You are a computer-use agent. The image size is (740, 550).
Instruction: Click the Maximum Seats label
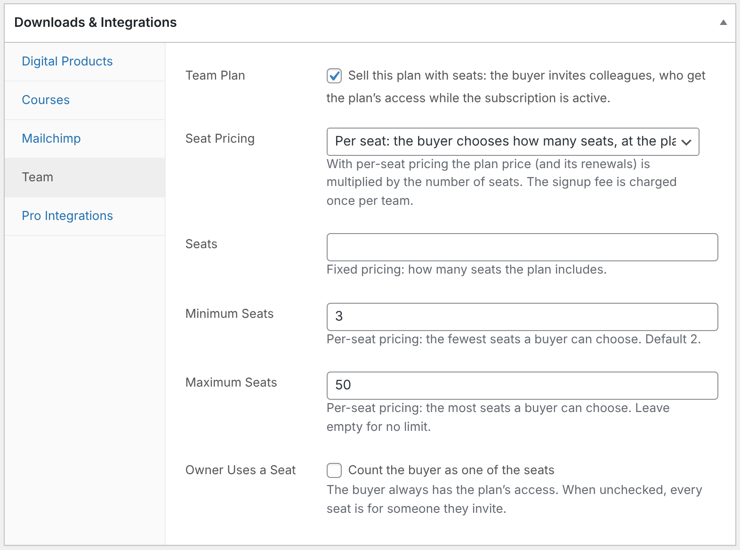231,382
